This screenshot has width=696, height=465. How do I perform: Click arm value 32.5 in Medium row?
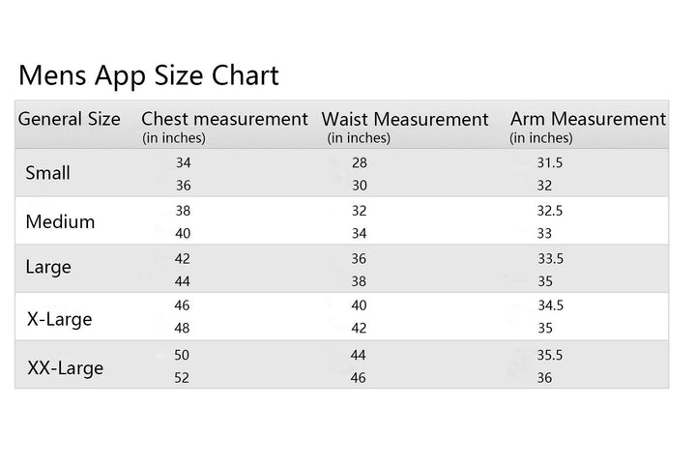(550, 209)
